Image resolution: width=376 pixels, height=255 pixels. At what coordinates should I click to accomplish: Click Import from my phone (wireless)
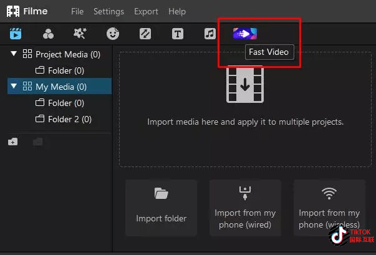pyautogui.click(x=329, y=208)
